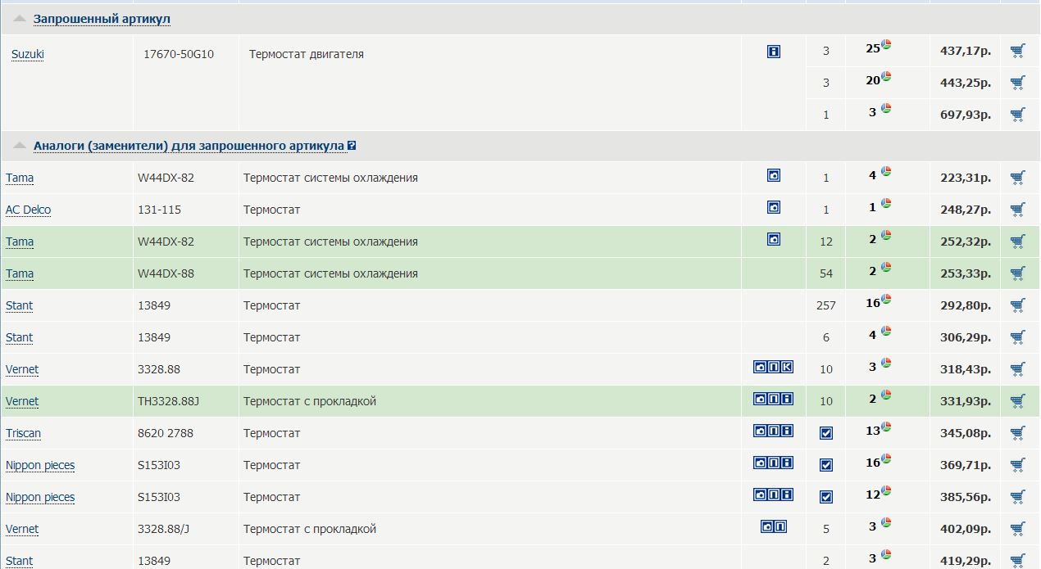Add AC Delco 131-115 to cart

click(1017, 210)
